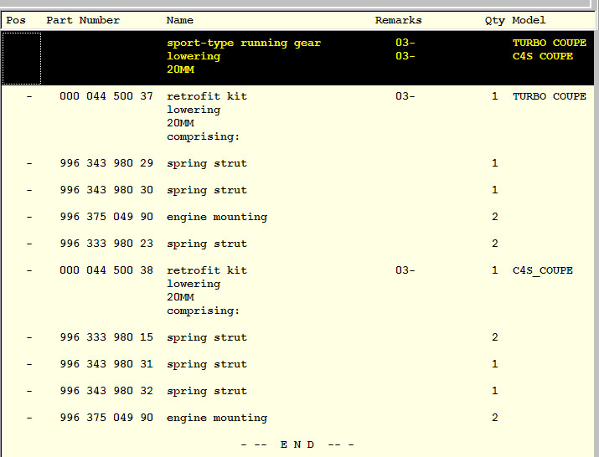Select part number 996 333 980 15
The height and width of the screenshot is (457, 599).
pos(106,337)
